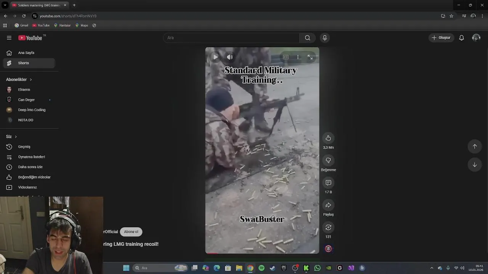
Task: Open the Chrome profile avatar
Action: [x=473, y=16]
